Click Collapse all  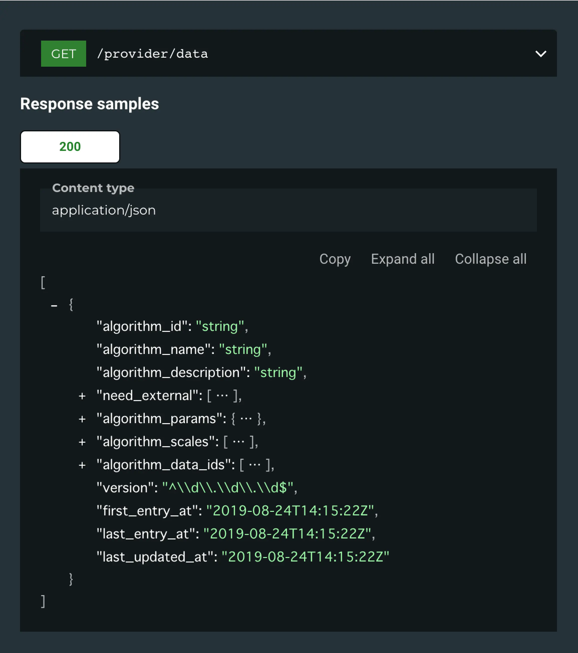point(491,259)
